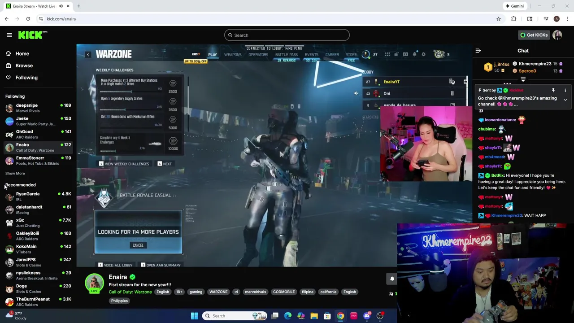
Task: Open Call of Duty: Warzone category link
Action: pyautogui.click(x=130, y=292)
